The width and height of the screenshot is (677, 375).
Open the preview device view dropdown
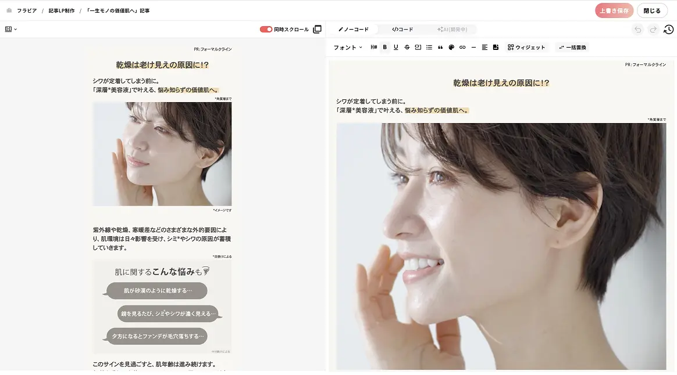[9, 28]
